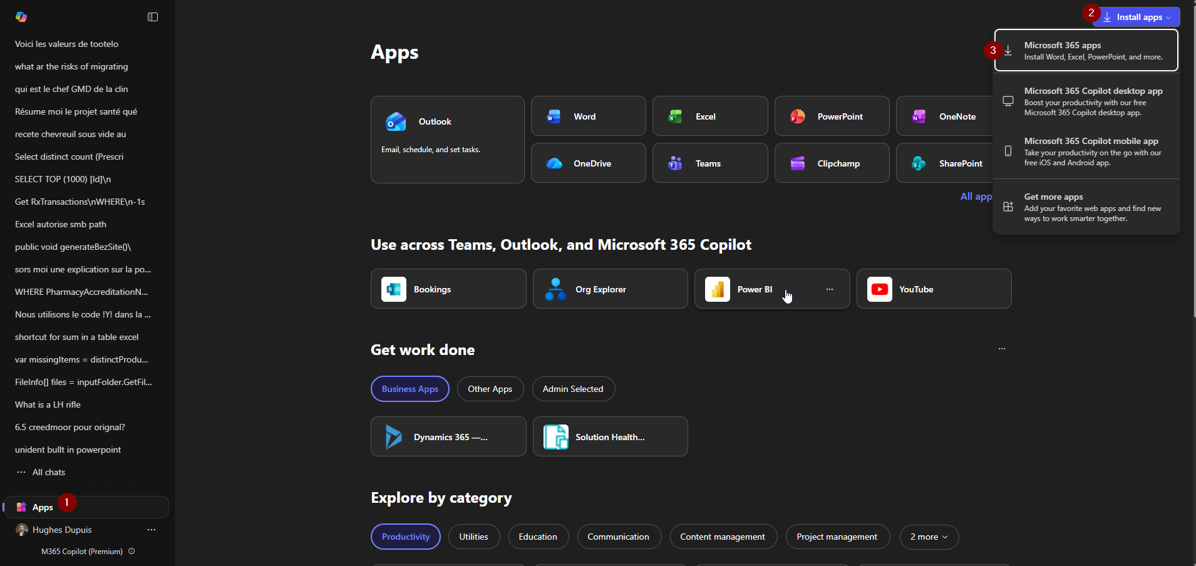Open Teams app tile
This screenshot has width=1196, height=566.
tap(710, 163)
